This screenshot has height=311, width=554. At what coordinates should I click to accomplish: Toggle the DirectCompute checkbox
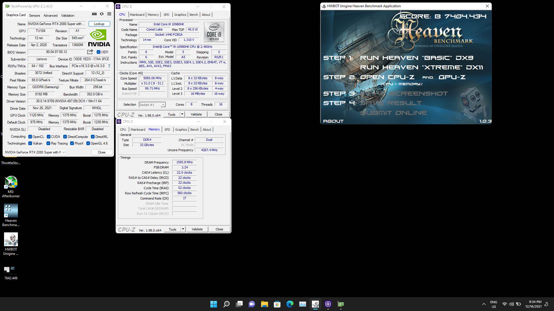coord(65,137)
